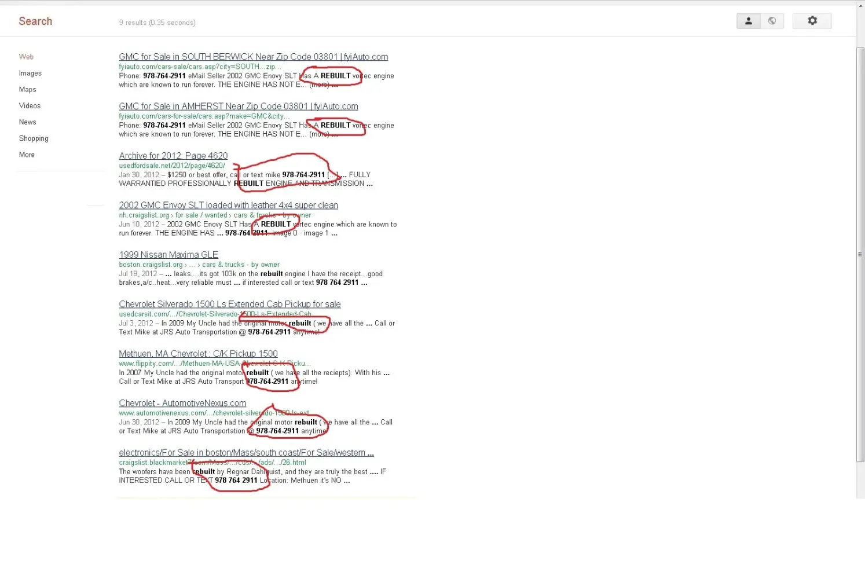Open Archive for 2012: Page 4620 link
Viewport: 865px width, 579px height.
point(173,156)
